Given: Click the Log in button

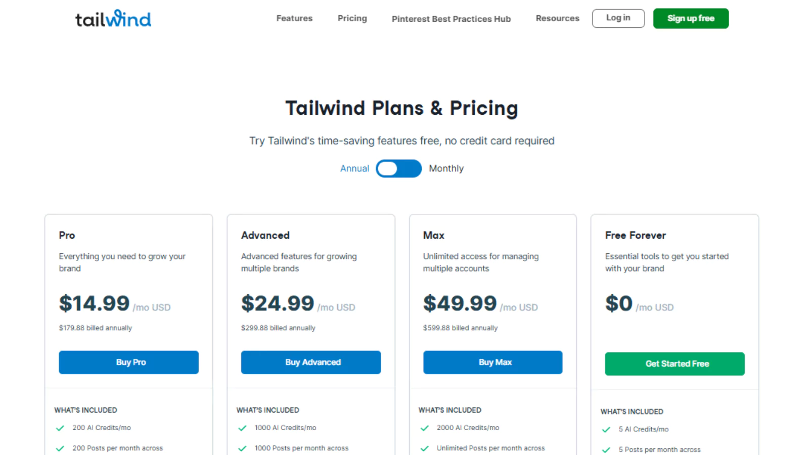Looking at the screenshot, I should pos(618,18).
